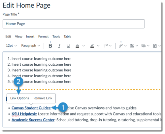Open the Insert menu
This screenshot has height=134, width=165.
click(30, 36)
